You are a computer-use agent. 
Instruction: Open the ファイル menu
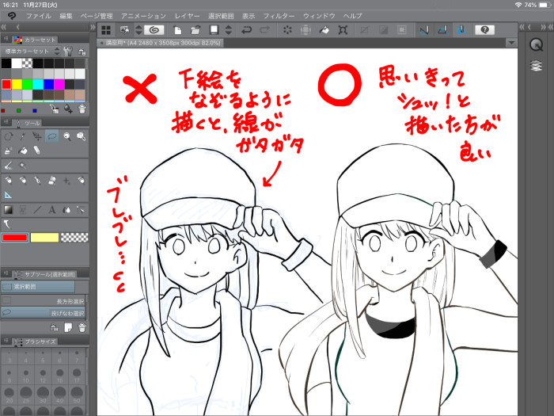[39, 16]
